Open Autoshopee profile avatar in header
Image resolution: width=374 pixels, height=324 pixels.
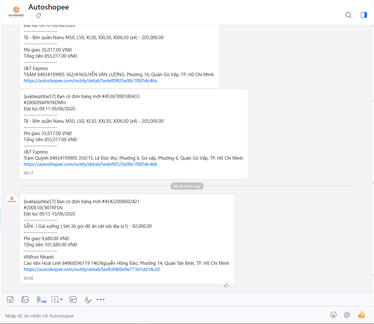16,12
